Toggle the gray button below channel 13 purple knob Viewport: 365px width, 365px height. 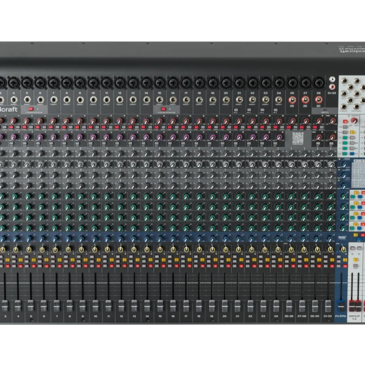(x=130, y=144)
